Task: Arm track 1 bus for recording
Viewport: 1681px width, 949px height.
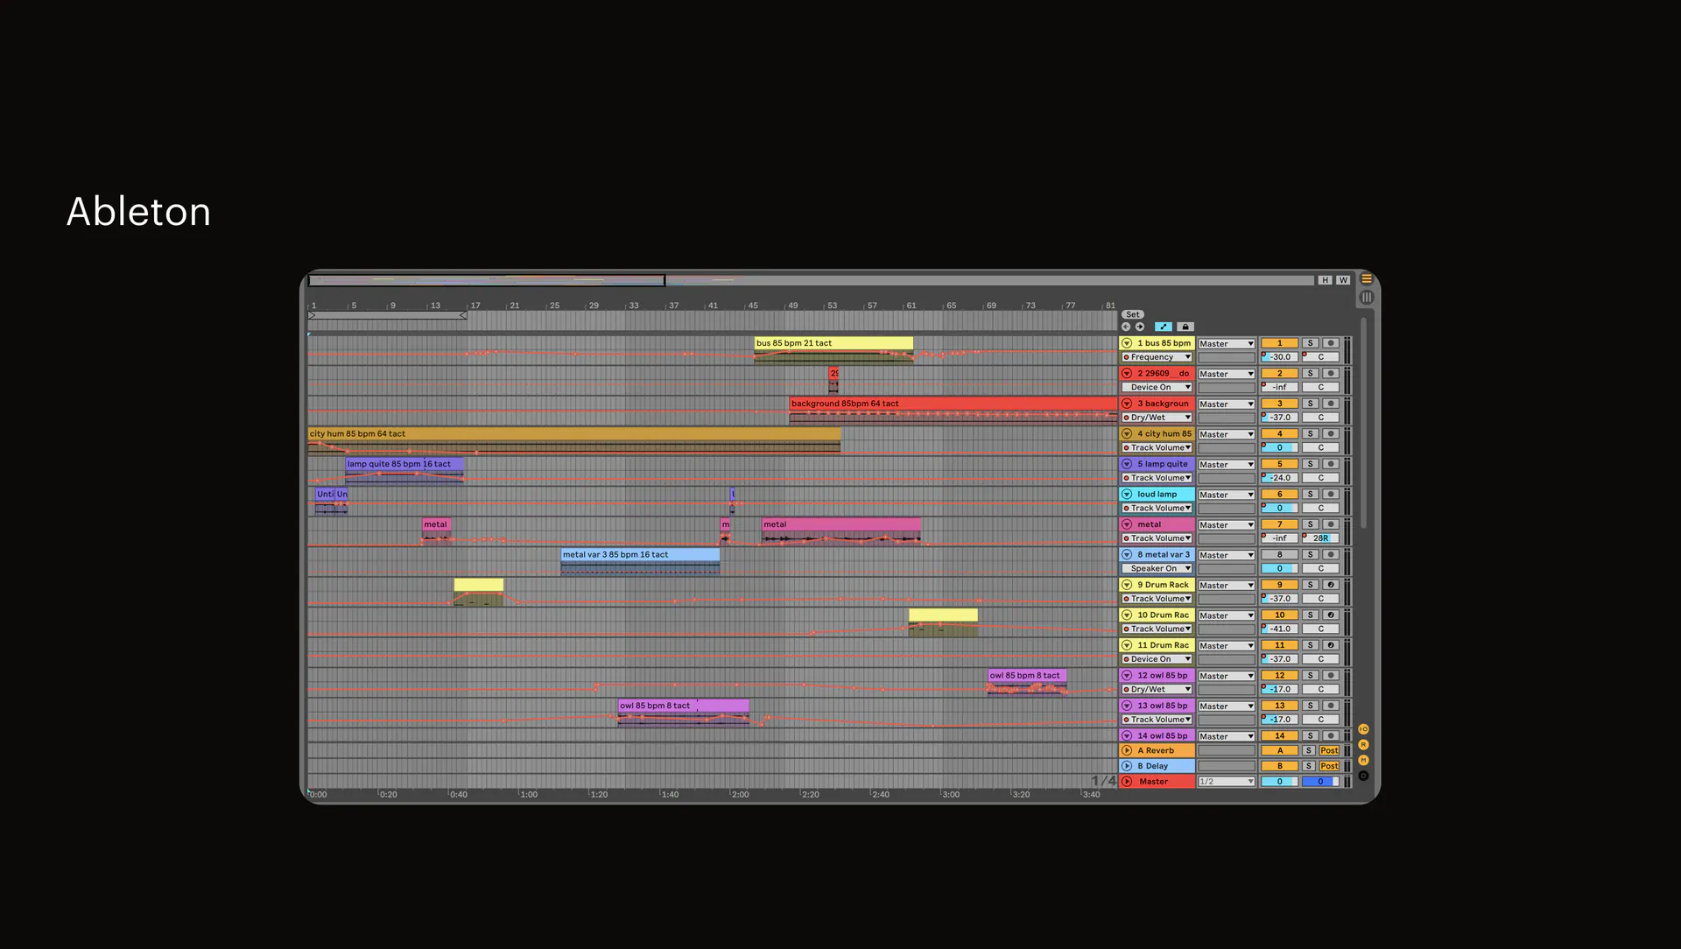Action: (x=1331, y=343)
